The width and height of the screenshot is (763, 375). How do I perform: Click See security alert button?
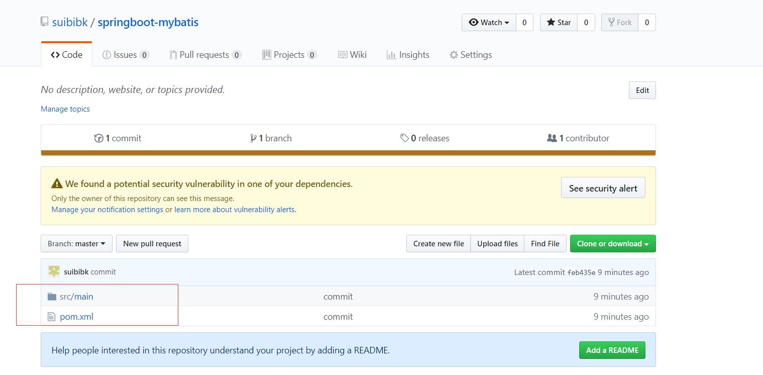pyautogui.click(x=603, y=189)
